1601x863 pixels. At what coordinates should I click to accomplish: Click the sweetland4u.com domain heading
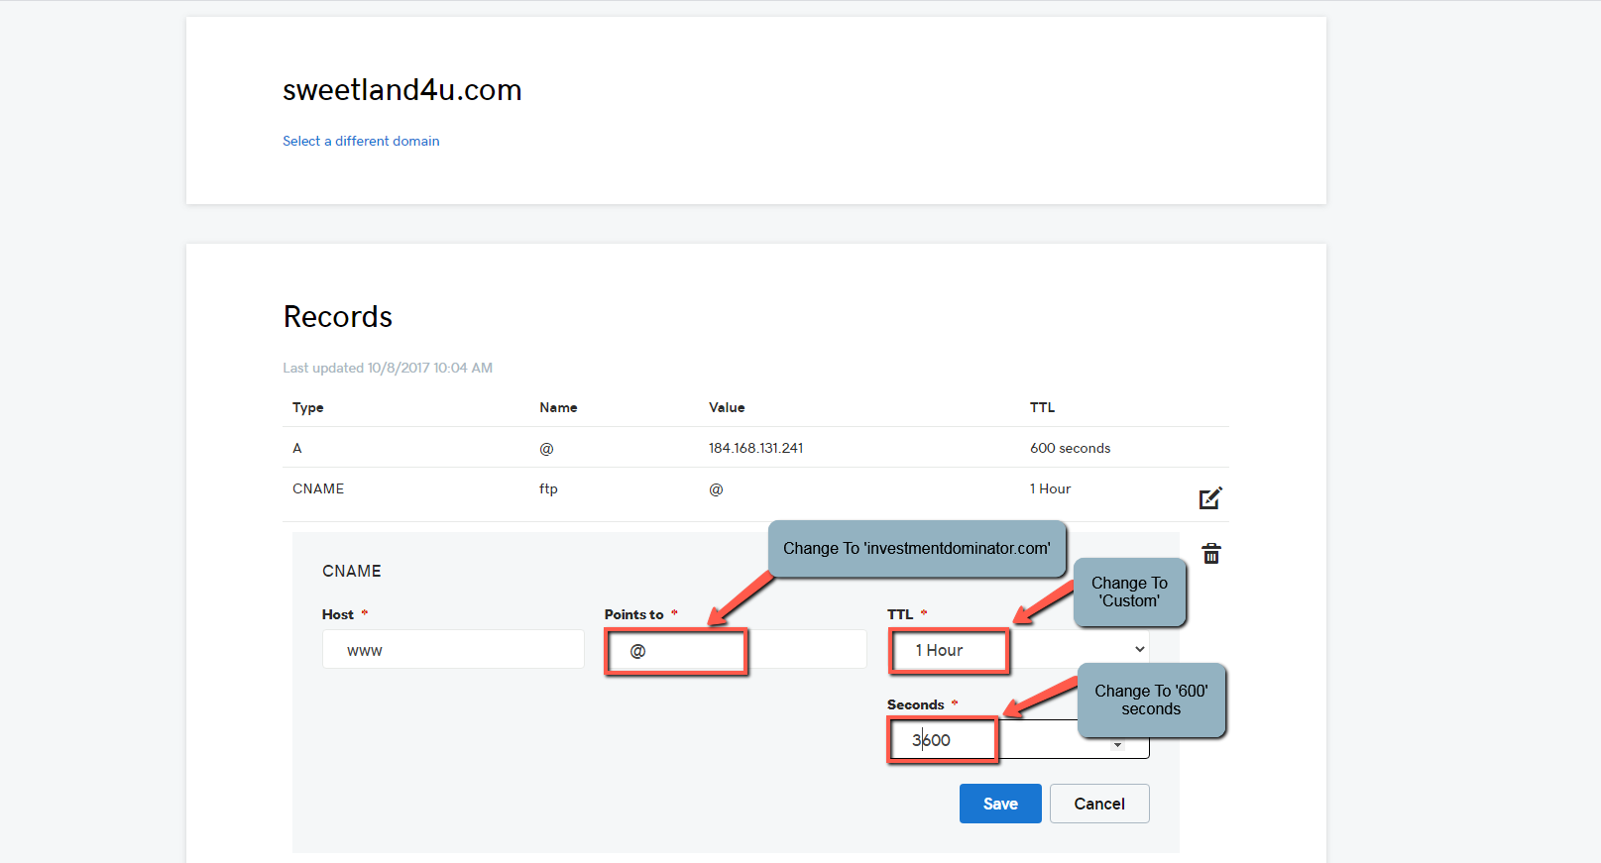401,90
